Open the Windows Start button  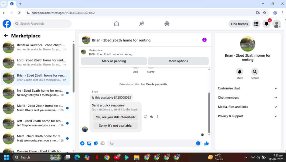click(6, 157)
